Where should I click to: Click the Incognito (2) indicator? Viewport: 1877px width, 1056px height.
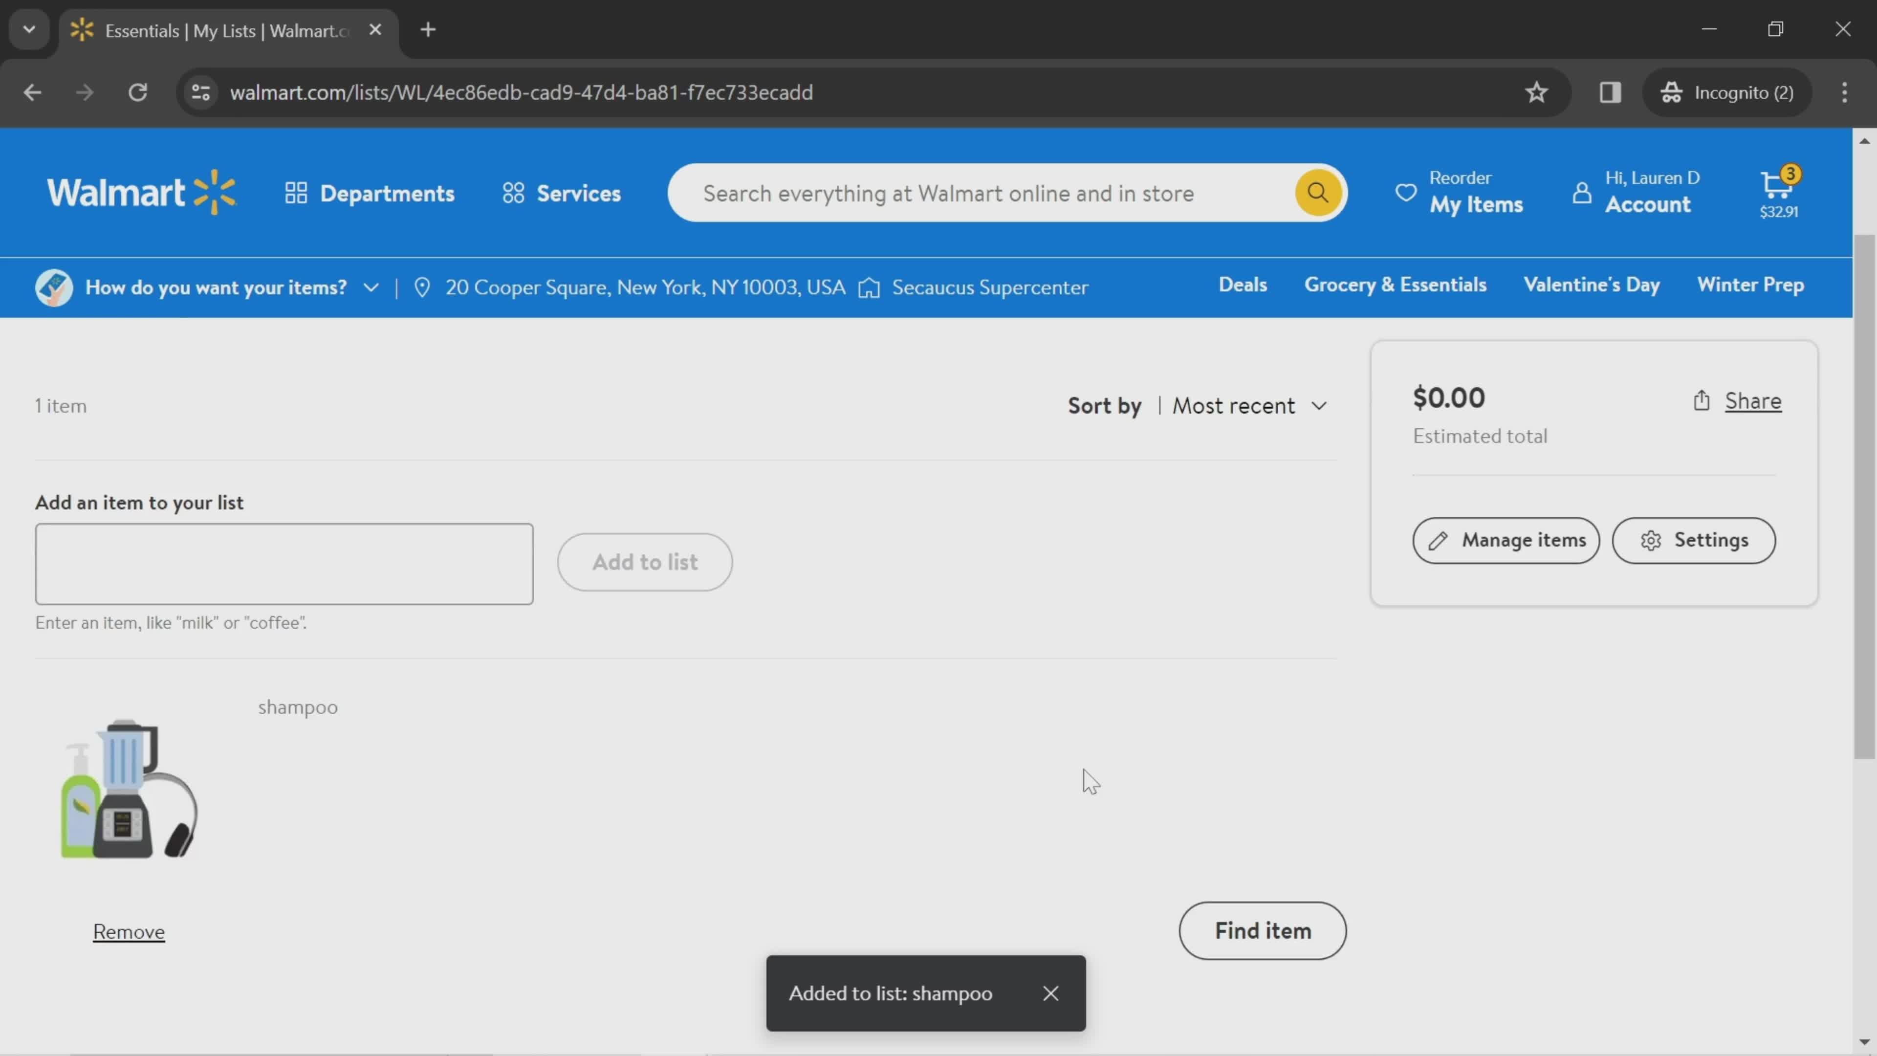[x=1727, y=92]
